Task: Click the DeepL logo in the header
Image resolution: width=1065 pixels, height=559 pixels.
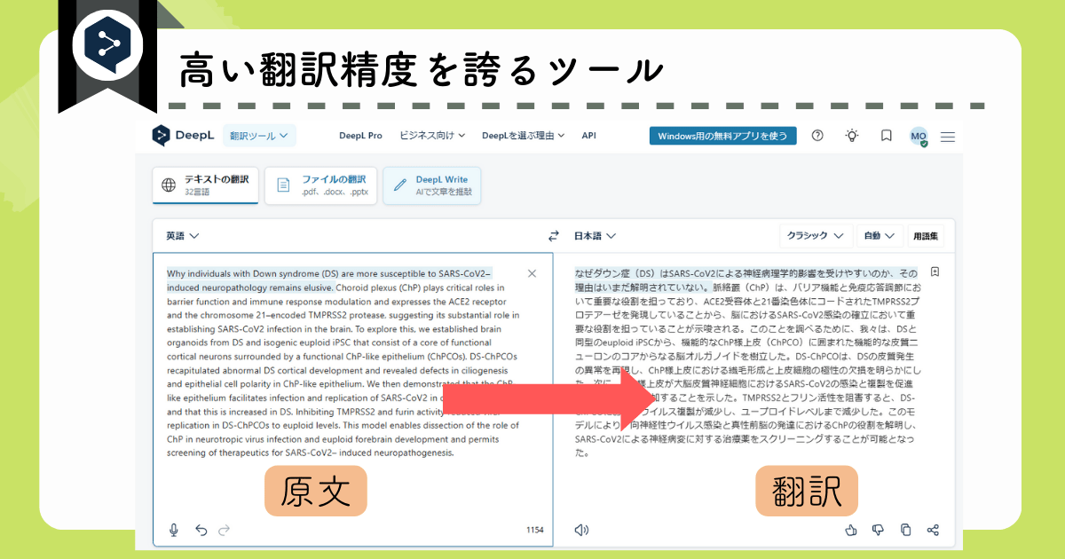Action: pyautogui.click(x=182, y=136)
